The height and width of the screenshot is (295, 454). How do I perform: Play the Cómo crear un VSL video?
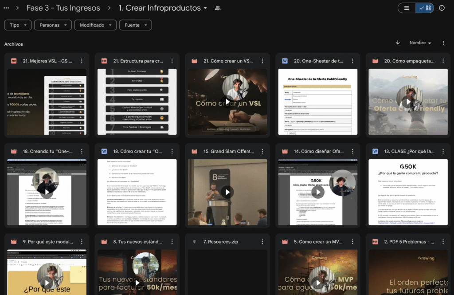click(227, 102)
